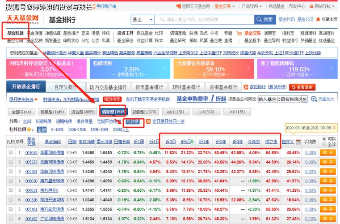Open the calendar icon next to 自定义
340x224 pixels.
[298, 142]
